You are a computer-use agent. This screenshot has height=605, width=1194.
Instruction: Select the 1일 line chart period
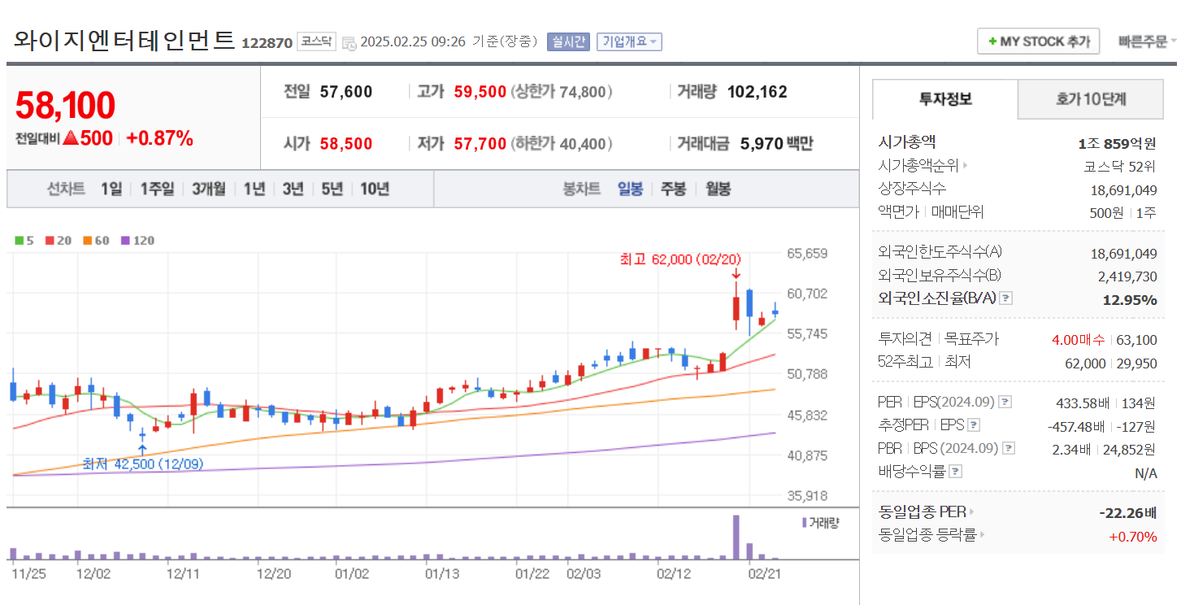[111, 189]
